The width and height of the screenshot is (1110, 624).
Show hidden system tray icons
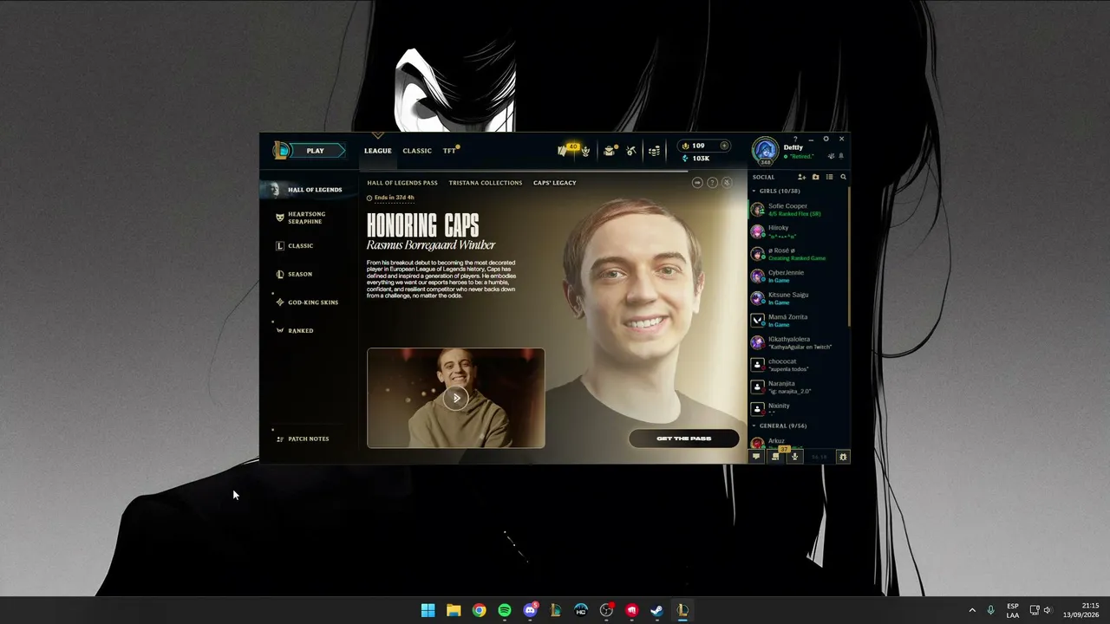(x=971, y=610)
